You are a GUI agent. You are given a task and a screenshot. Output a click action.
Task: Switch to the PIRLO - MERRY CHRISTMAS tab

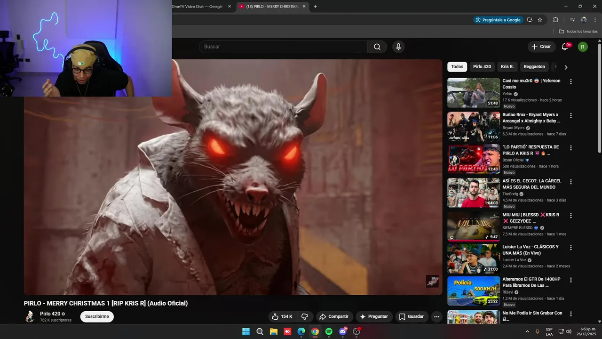point(272,6)
